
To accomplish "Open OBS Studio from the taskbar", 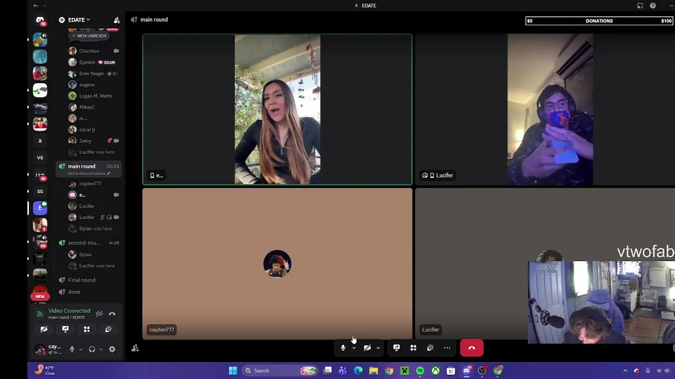I will (x=482, y=371).
